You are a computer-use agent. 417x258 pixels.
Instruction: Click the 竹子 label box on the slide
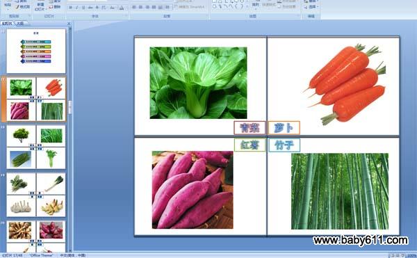(284, 145)
